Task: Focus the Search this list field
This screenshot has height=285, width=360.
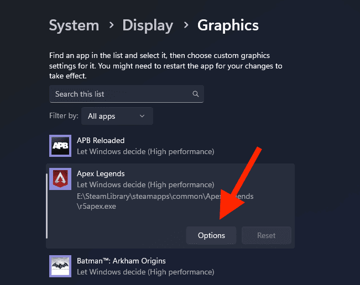Action: (122, 94)
